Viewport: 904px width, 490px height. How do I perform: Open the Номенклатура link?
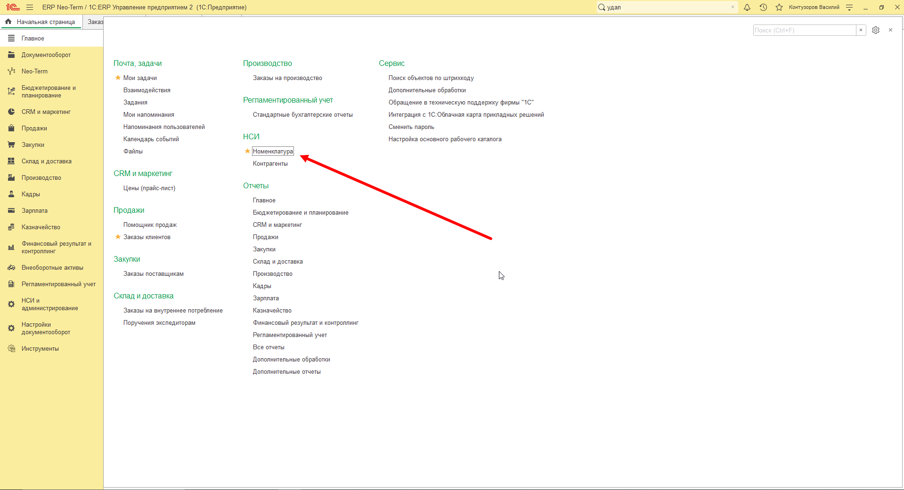coord(273,152)
